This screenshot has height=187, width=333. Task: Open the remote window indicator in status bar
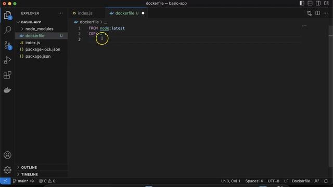point(5,181)
